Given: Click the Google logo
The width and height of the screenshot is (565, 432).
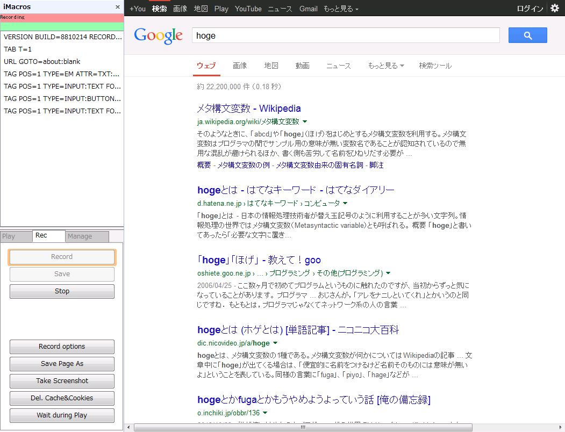Looking at the screenshot, I should 158,35.
